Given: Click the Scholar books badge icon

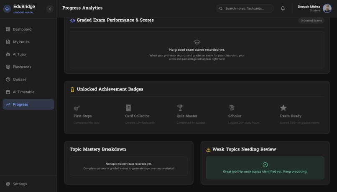Looking at the screenshot, I should [x=232, y=108].
